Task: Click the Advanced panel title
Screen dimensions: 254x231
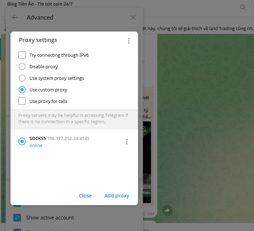Action: (x=40, y=17)
